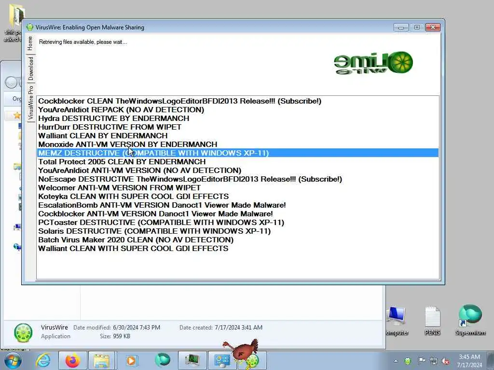The height and width of the screenshot is (370, 494).
Task: Click the VirusWire lime taskbar icon
Action: coord(253,361)
